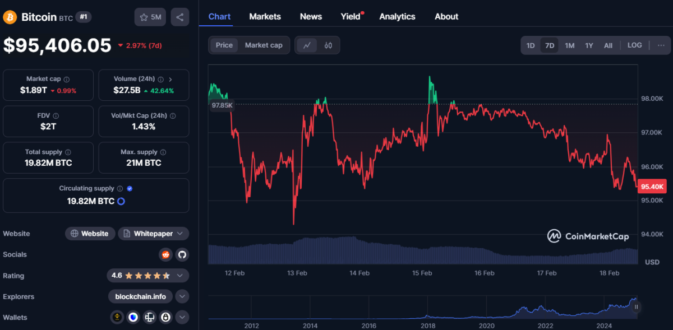The height and width of the screenshot is (330, 673).
Task: Set chart range to 1D
Action: pyautogui.click(x=531, y=45)
